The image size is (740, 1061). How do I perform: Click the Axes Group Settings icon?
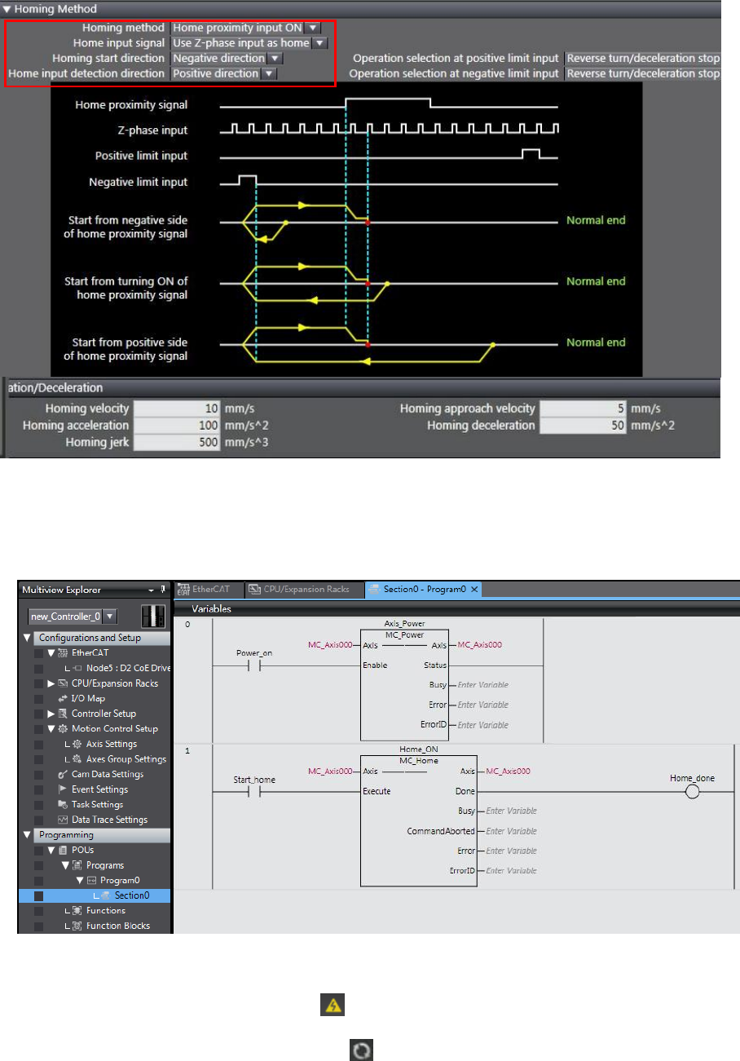pyautogui.click(x=78, y=758)
